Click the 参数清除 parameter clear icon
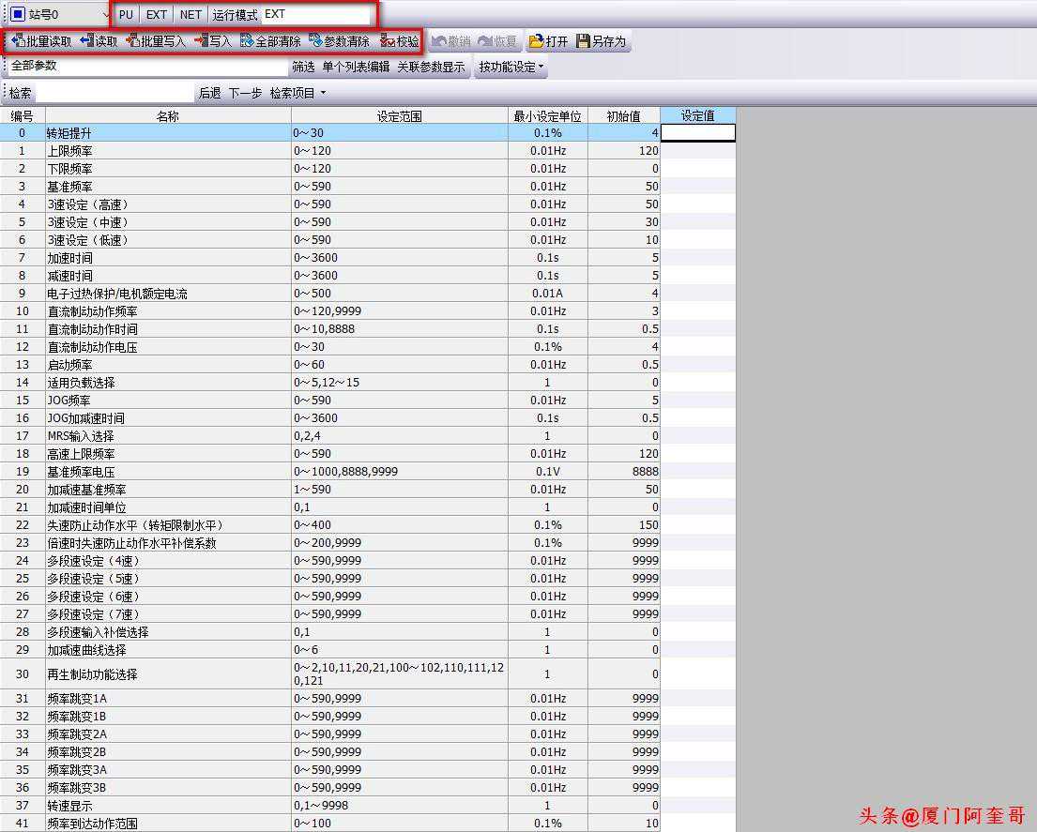This screenshot has height=832, width=1037. coord(315,41)
